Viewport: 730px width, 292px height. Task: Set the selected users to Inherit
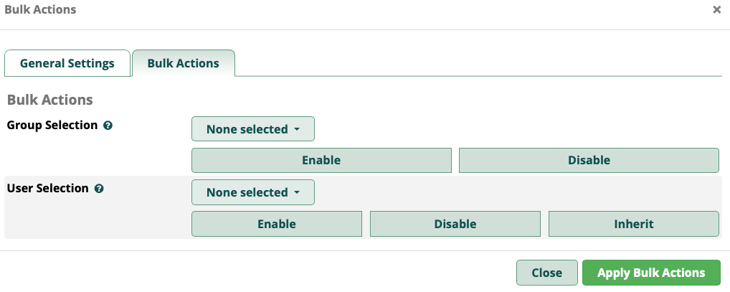(634, 223)
